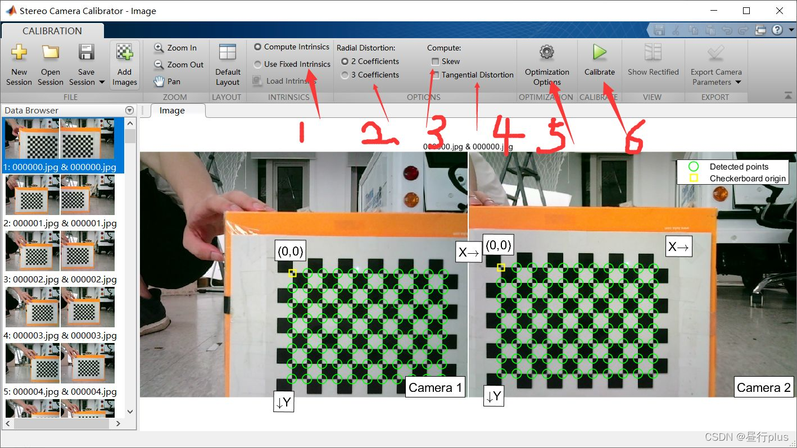Click the quick access save icon

coord(660,30)
